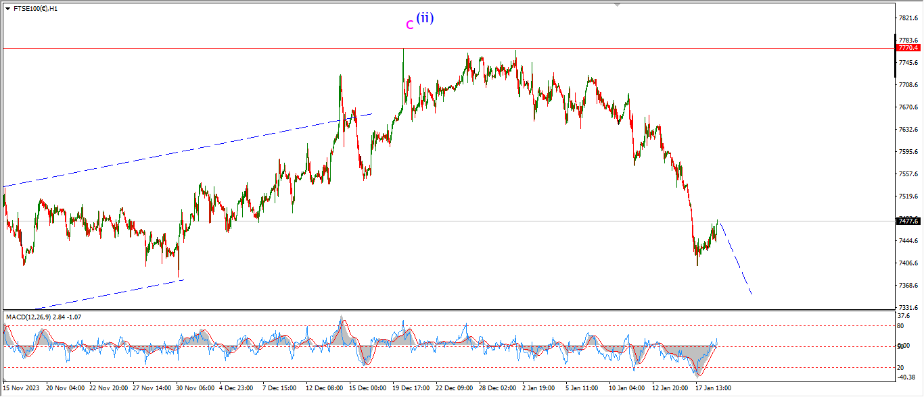Click the red 7770.4 price tag
The height and width of the screenshot is (397, 924).
click(907, 48)
